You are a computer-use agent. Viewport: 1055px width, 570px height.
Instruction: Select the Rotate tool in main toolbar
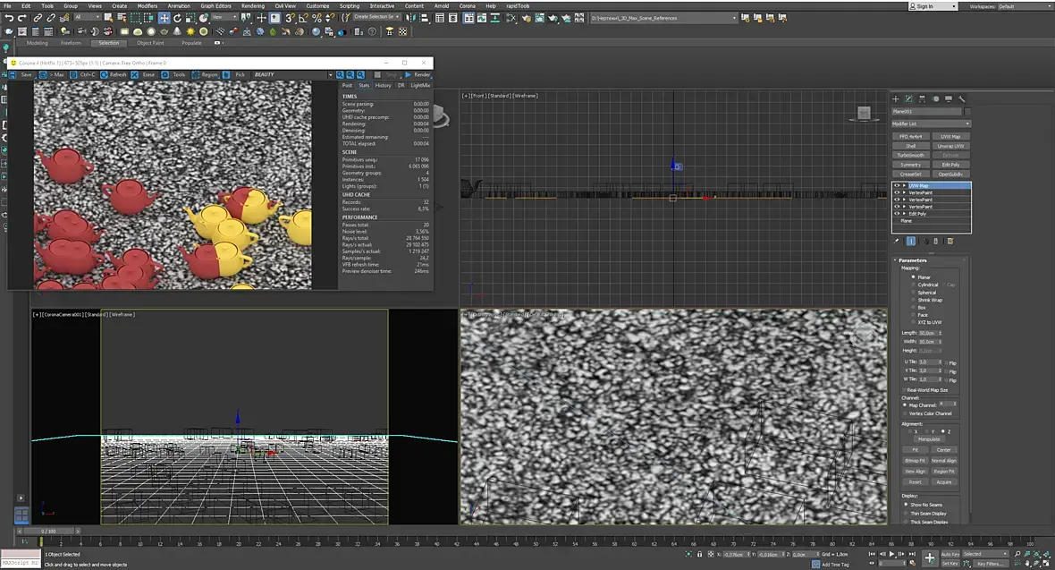177,18
